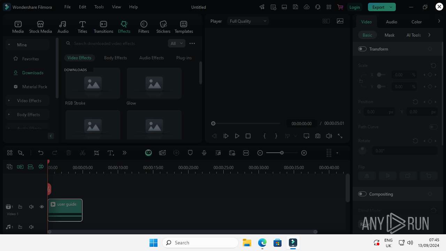Expand the Body Effects tree item
Viewport: 446px width, 251px height.
[x=9, y=114]
